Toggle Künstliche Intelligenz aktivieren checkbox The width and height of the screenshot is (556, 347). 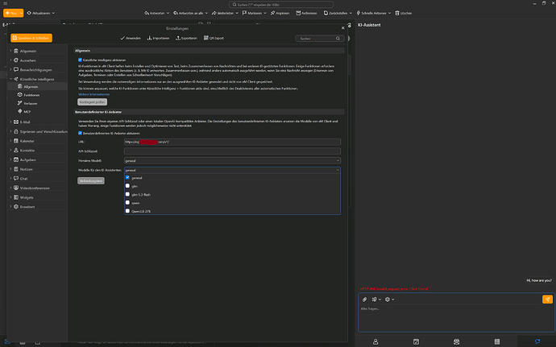[x=80, y=60]
